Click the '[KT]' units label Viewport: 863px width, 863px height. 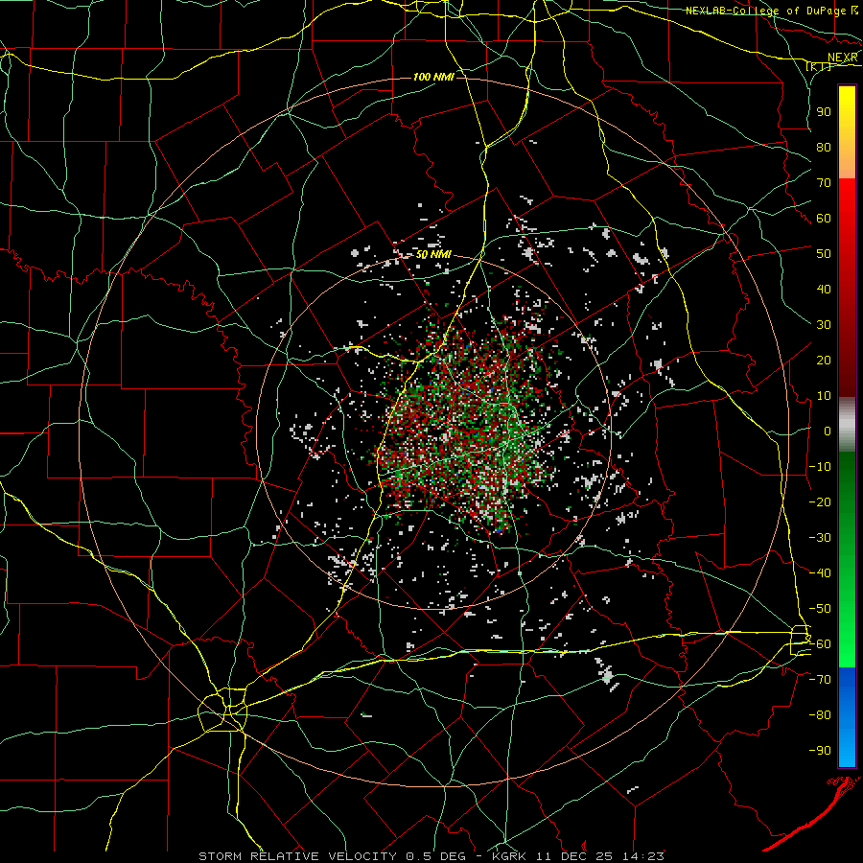coord(819,67)
